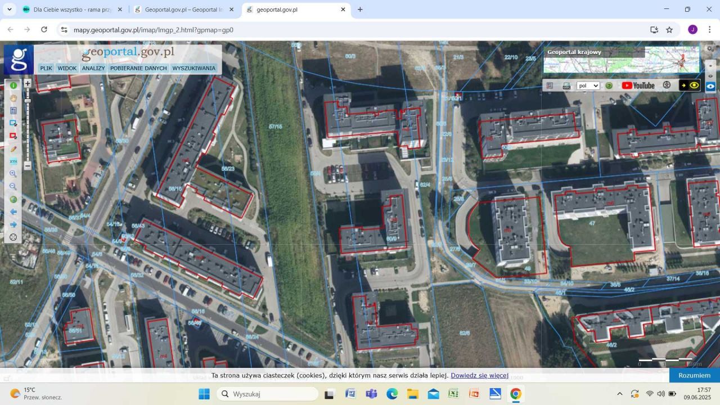Click the WMS print icon

click(x=566, y=85)
